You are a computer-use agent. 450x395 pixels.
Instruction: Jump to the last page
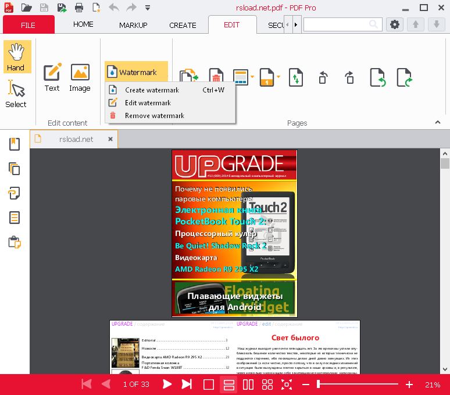[187, 384]
